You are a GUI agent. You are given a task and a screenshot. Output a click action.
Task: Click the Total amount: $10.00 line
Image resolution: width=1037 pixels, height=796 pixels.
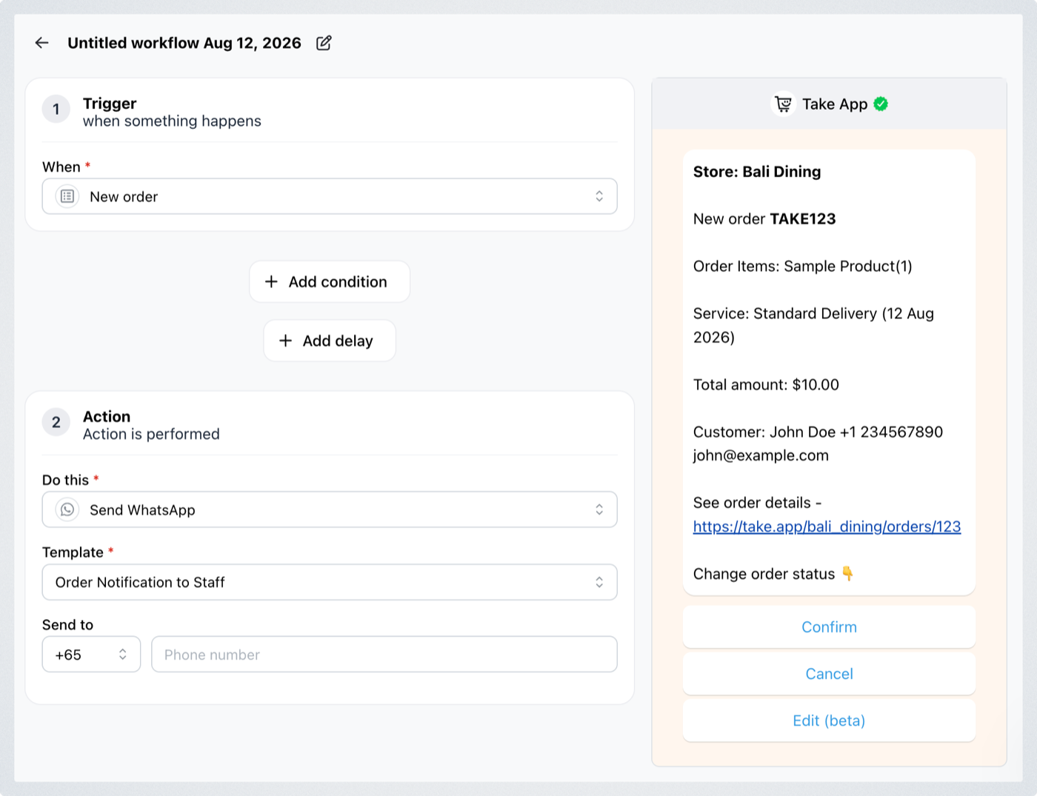click(x=766, y=385)
